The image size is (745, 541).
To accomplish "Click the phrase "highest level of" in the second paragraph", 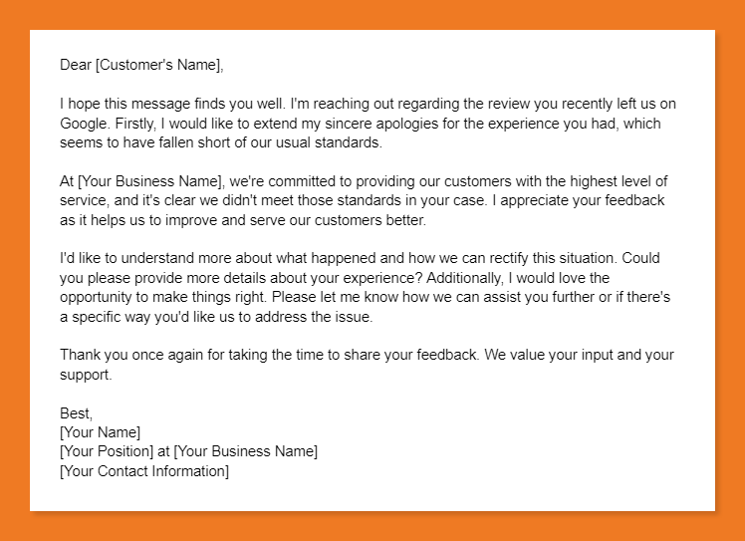I will point(616,181).
